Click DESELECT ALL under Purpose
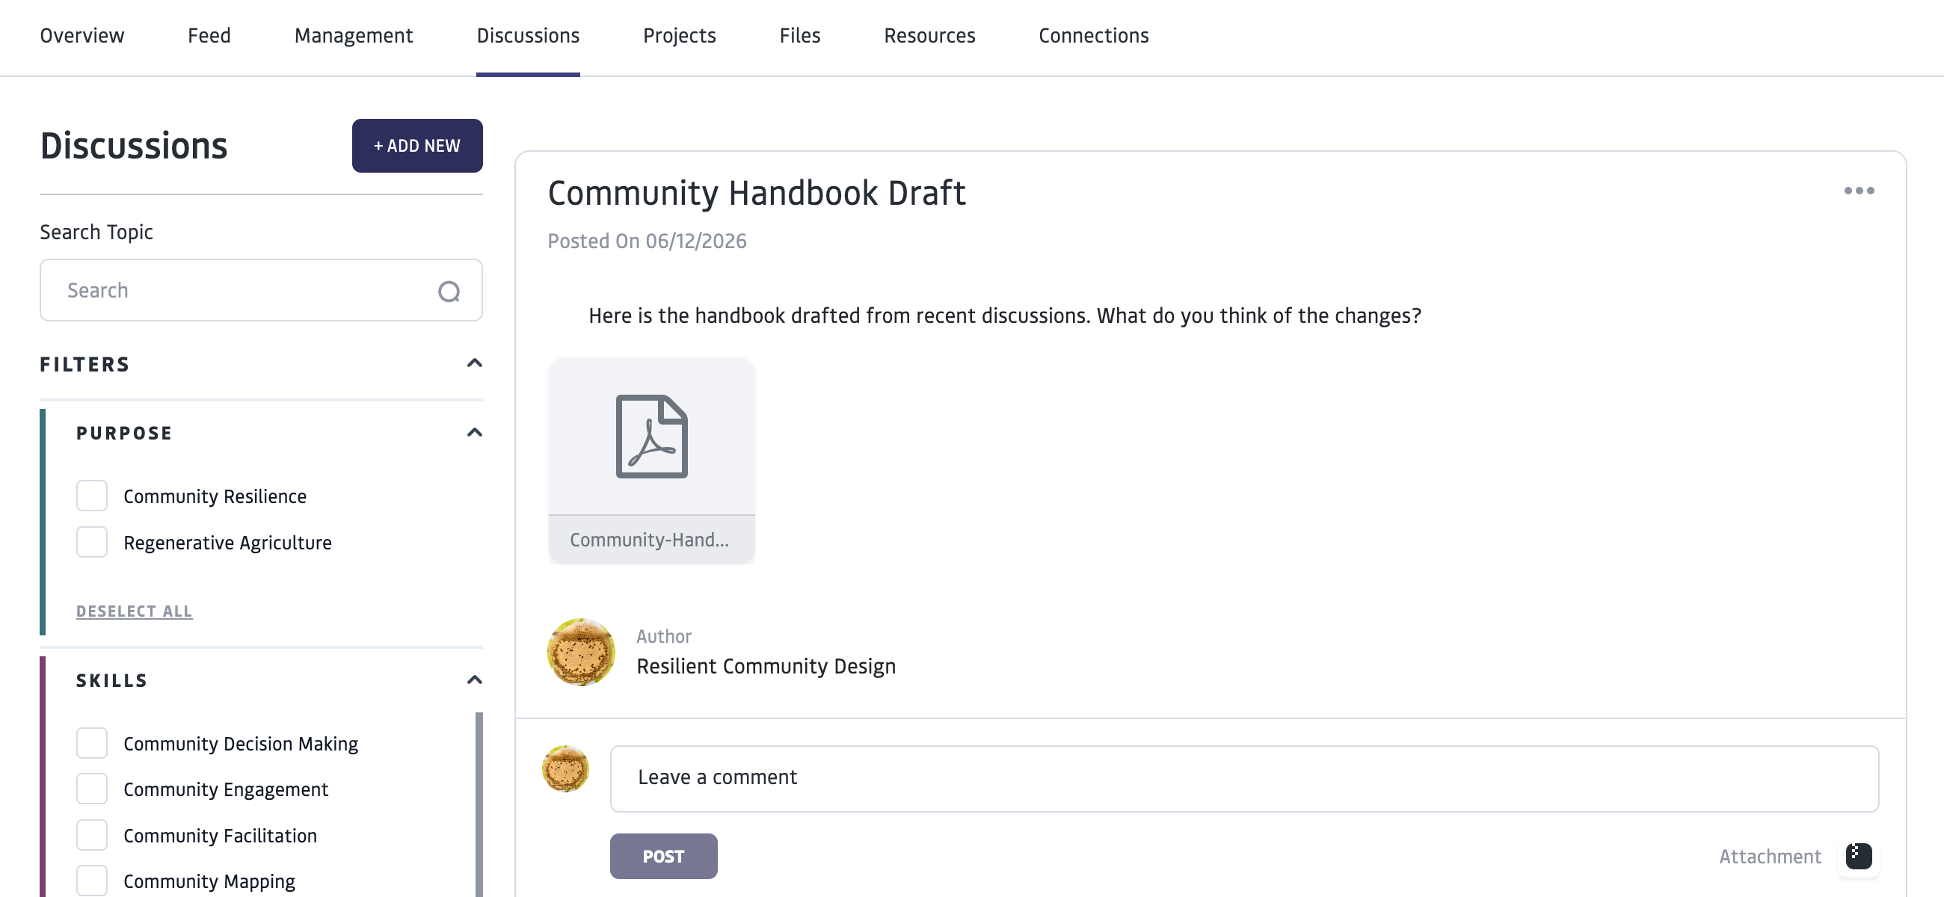 tap(135, 611)
